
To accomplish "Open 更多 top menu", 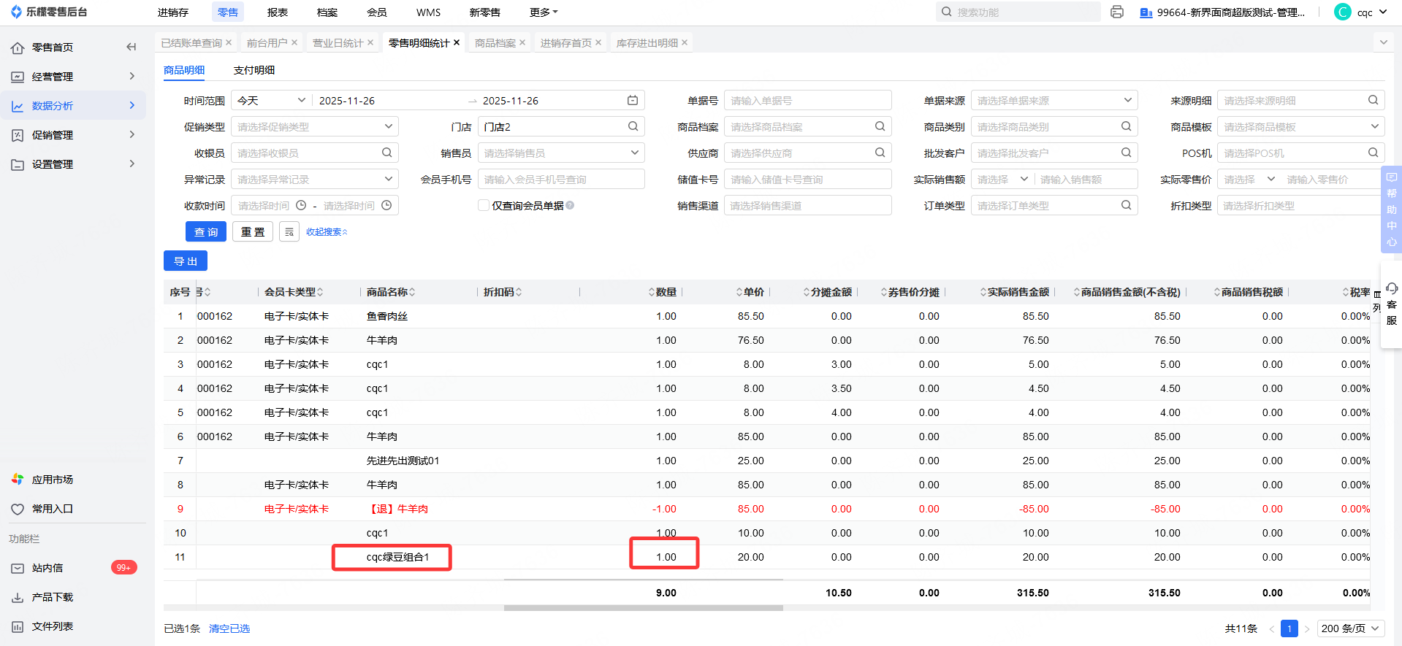I will [544, 12].
